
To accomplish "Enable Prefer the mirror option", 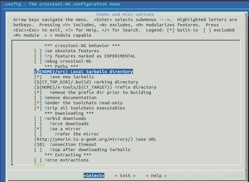I will [67, 134].
